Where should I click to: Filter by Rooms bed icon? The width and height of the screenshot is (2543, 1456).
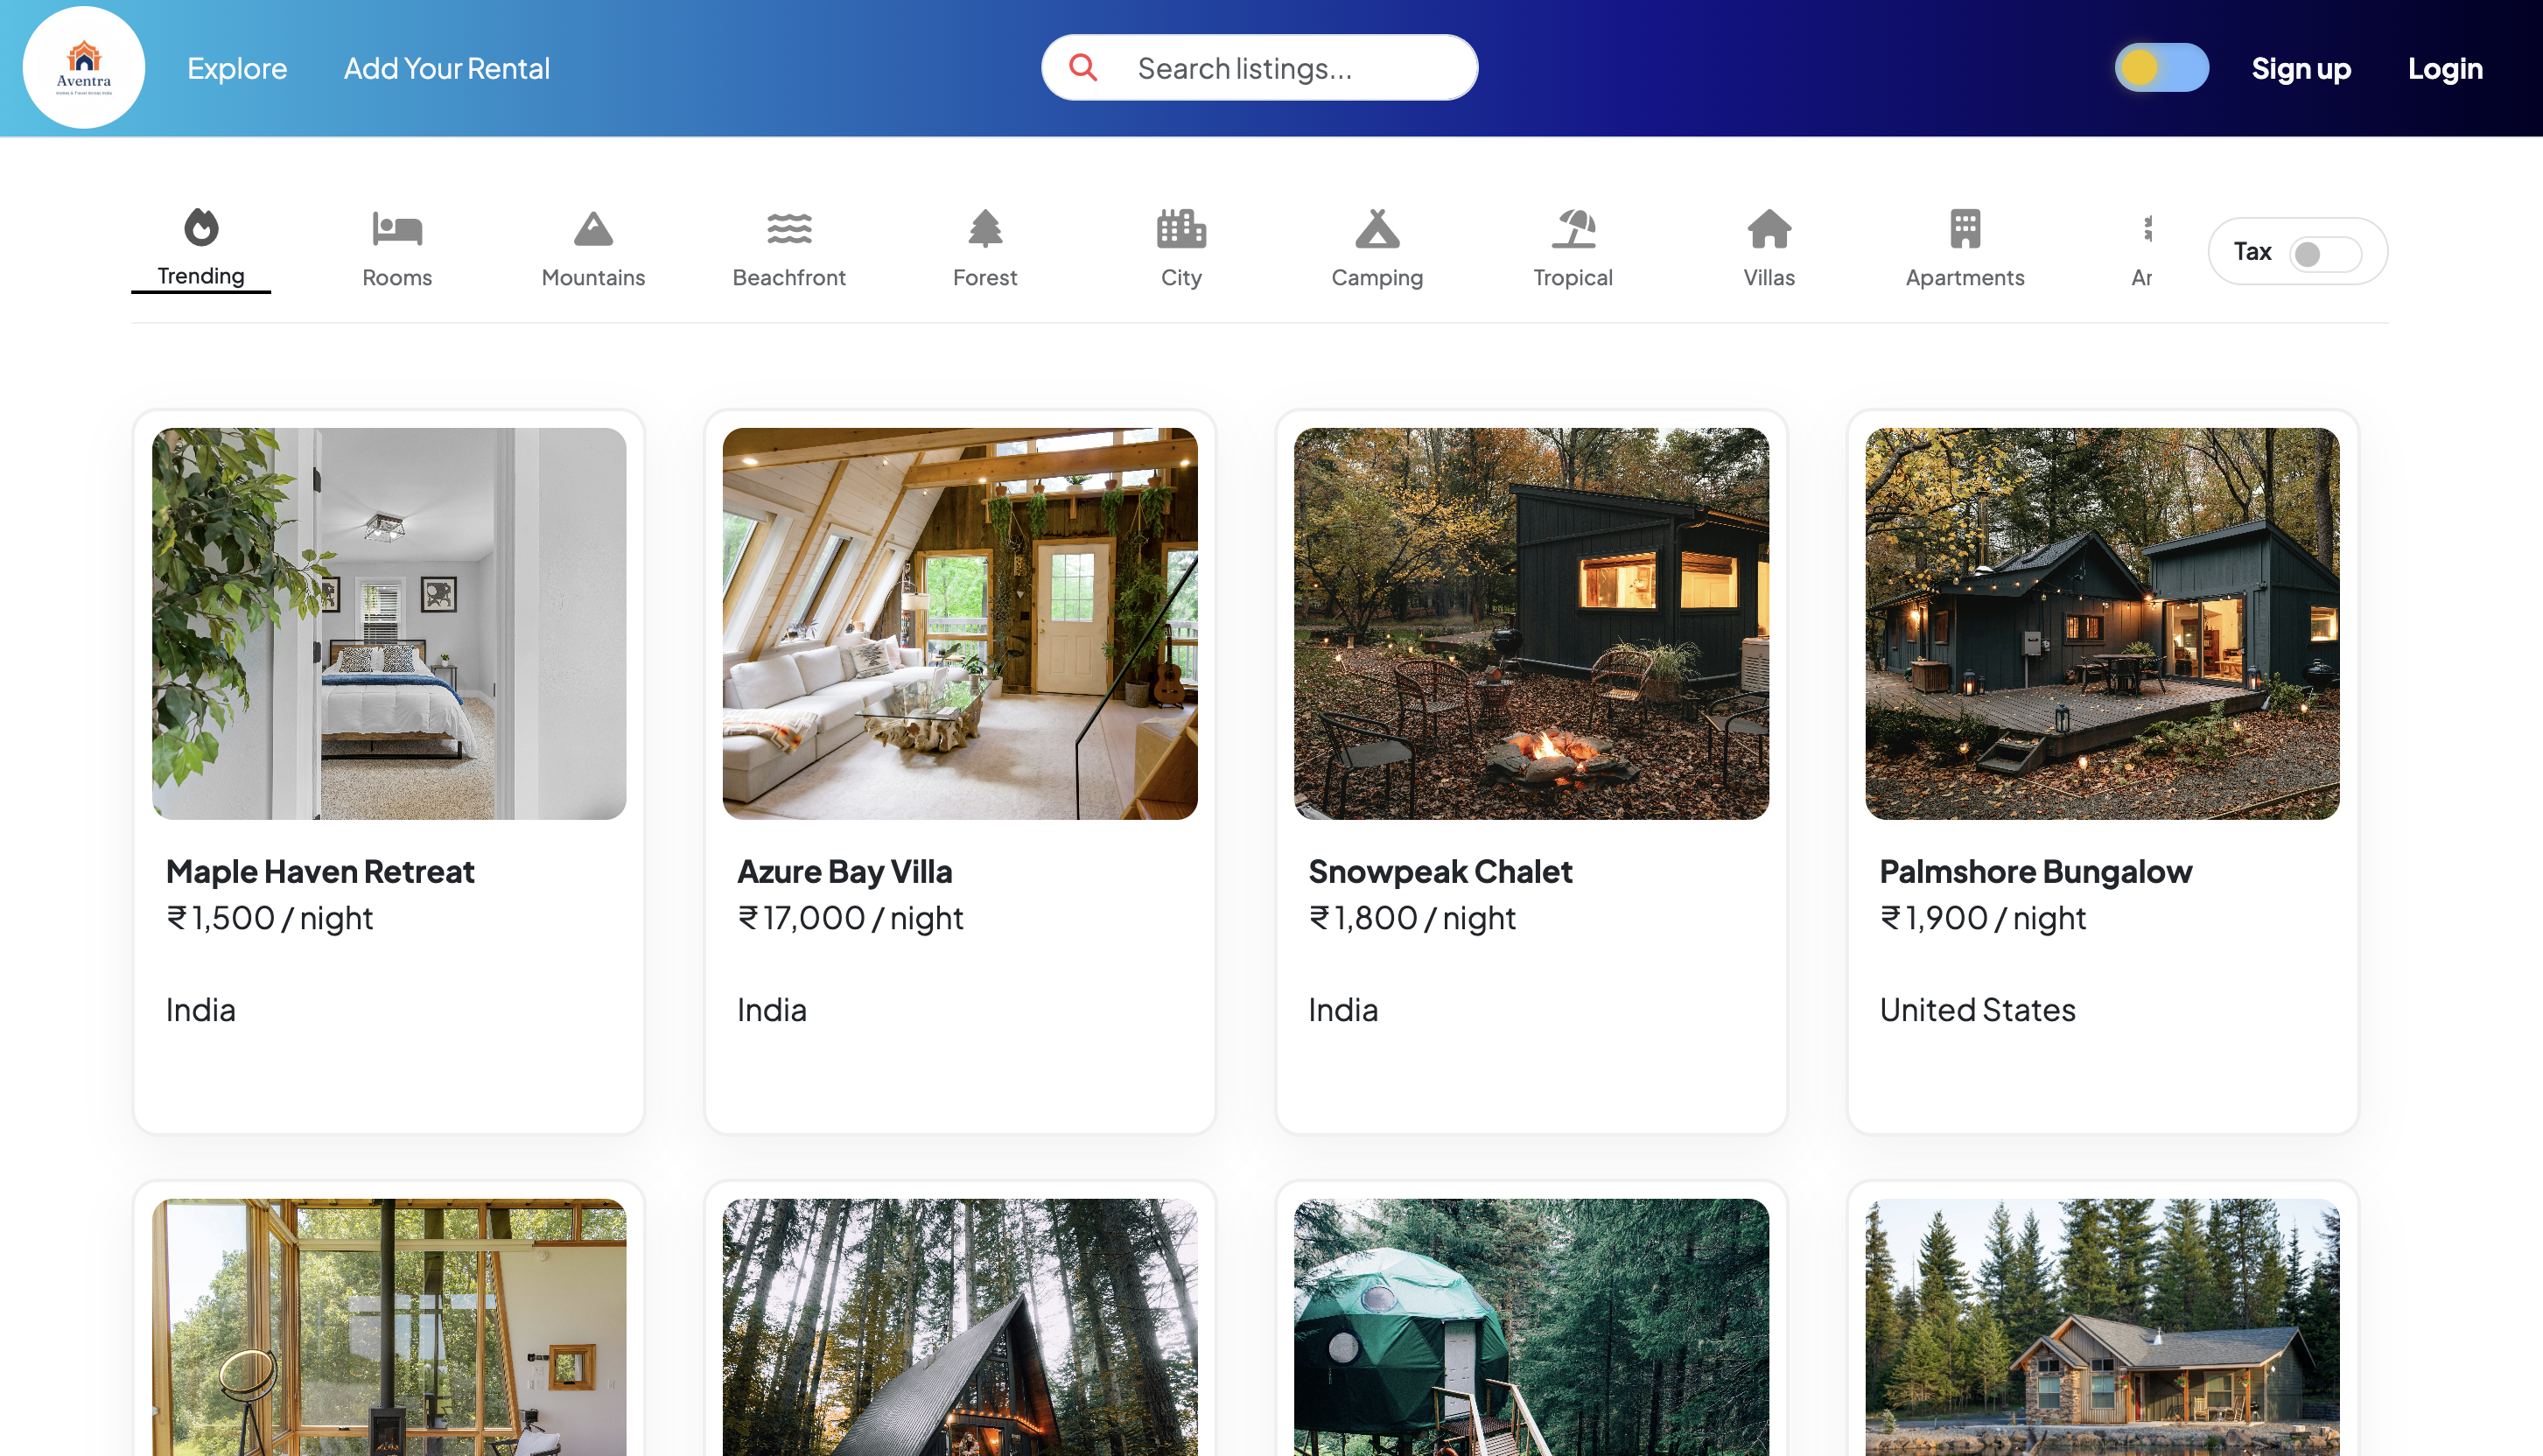tap(397, 229)
